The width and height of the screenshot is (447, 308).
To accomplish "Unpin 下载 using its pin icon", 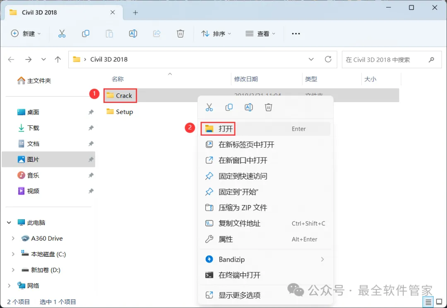I will click(x=91, y=128).
